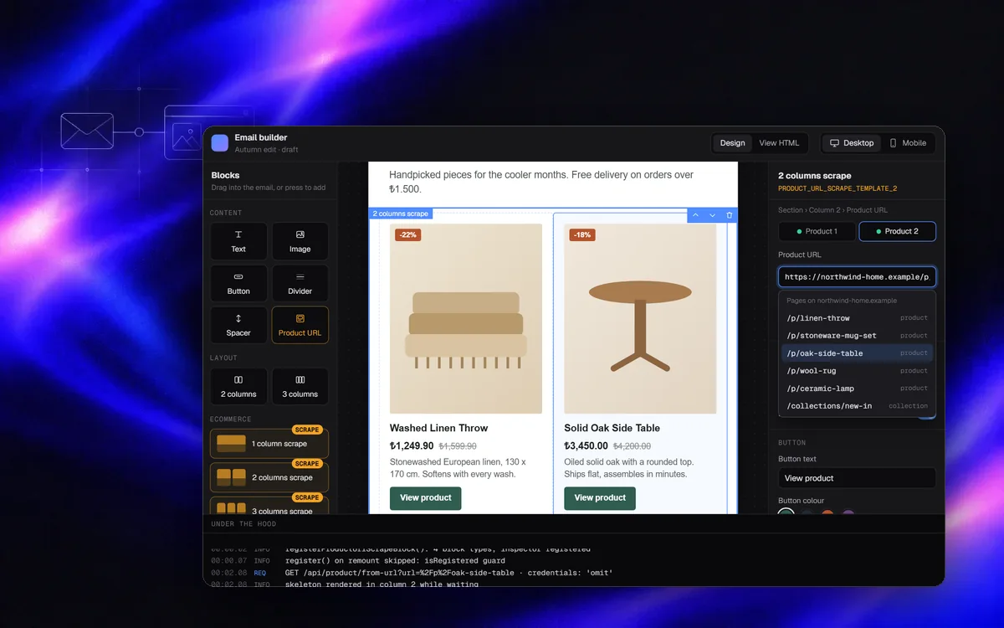Click the -22% discount badge
Image resolution: width=1004 pixels, height=628 pixels.
408,235
